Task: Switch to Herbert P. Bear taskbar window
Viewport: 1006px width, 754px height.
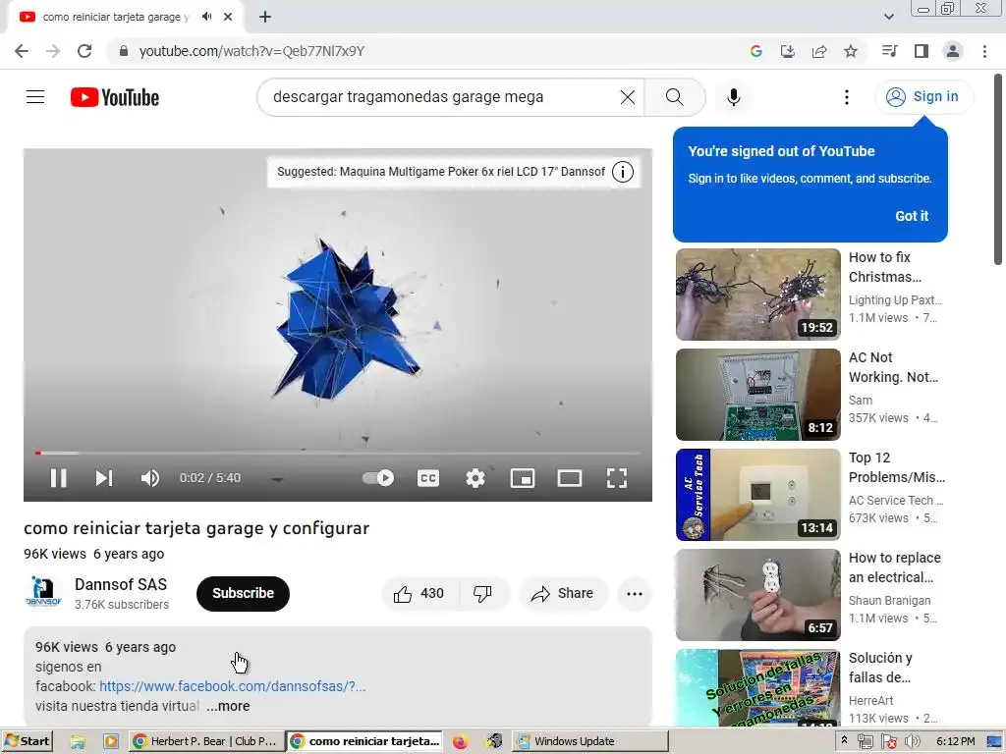Action: pos(206,741)
